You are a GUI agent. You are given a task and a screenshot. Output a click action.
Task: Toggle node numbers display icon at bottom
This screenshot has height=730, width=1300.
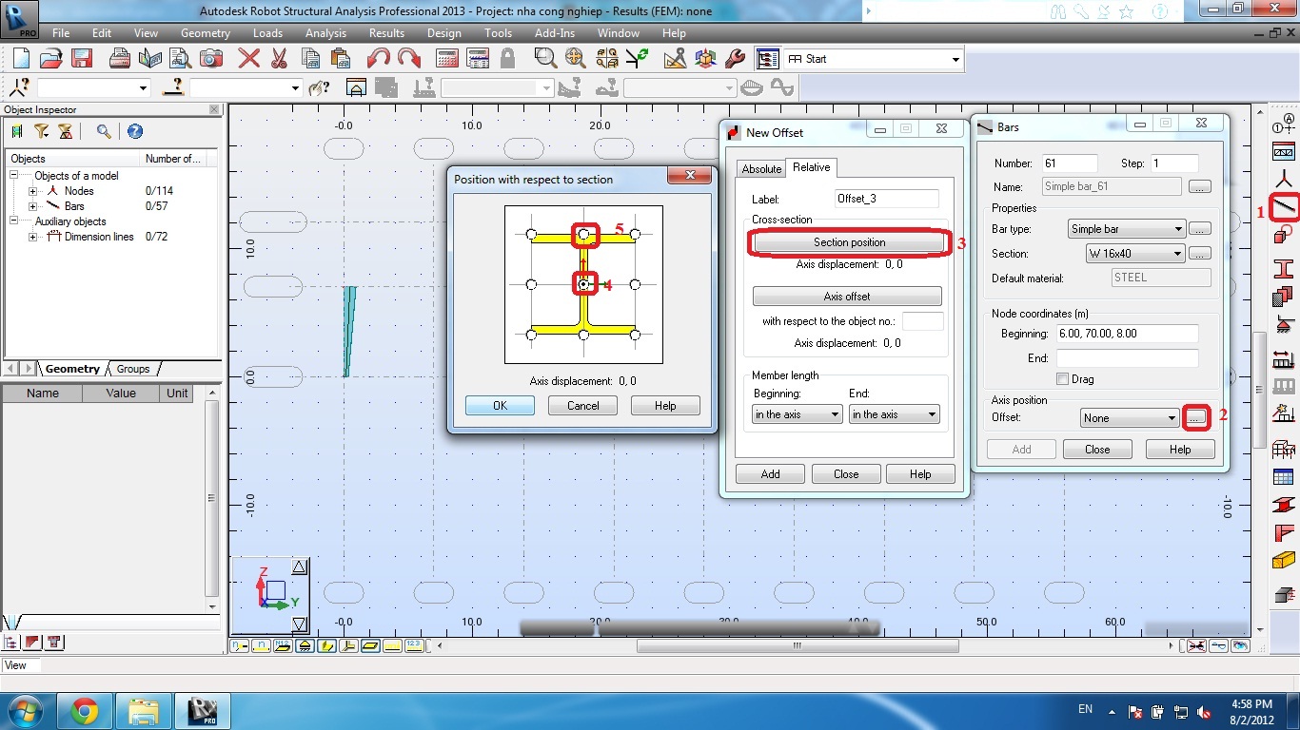238,646
